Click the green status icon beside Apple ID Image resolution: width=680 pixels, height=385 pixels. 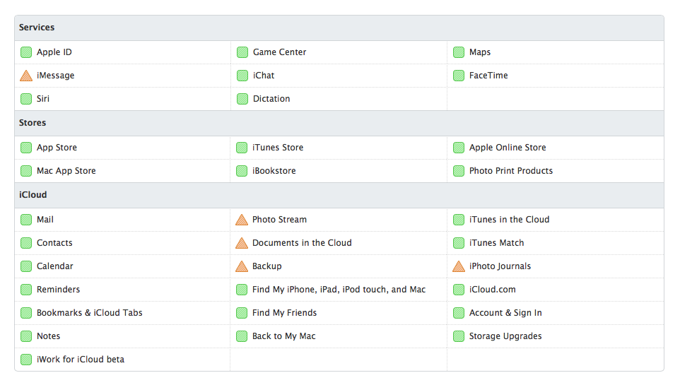click(26, 52)
